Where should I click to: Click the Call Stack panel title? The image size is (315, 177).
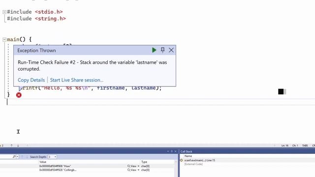pos(186,151)
